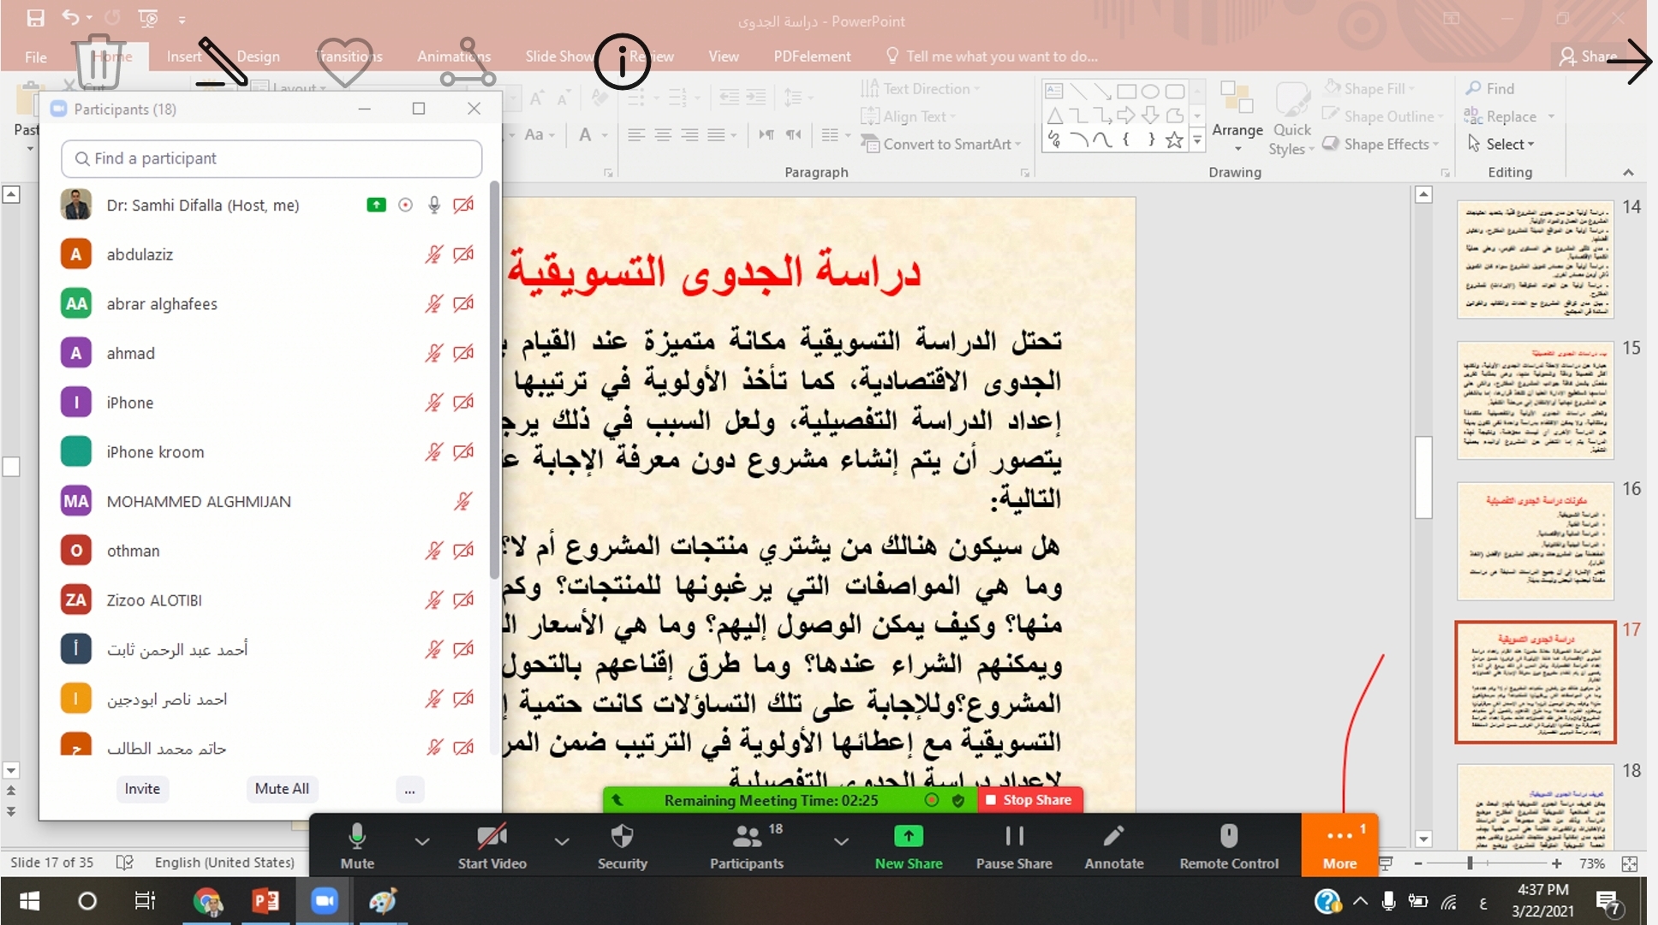1658x925 pixels.
Task: Click the info circle overlay icon
Action: [x=623, y=62]
